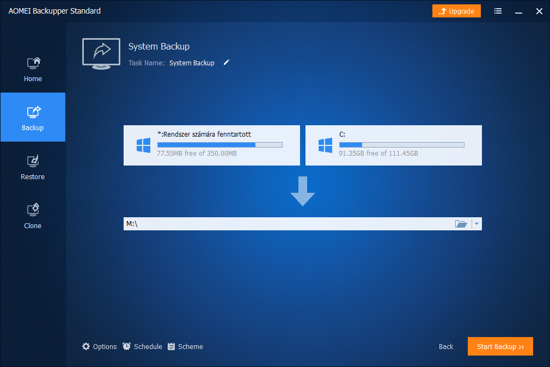
Task: Open the backup Scheme settings
Action: click(185, 346)
